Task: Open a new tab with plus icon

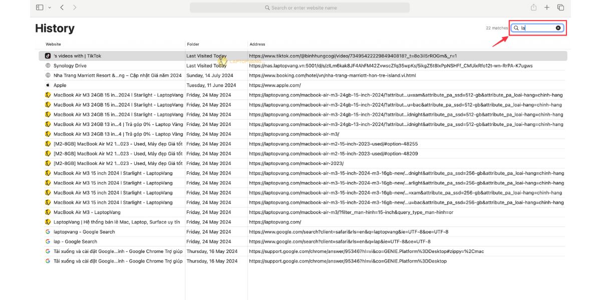Action: click(547, 7)
